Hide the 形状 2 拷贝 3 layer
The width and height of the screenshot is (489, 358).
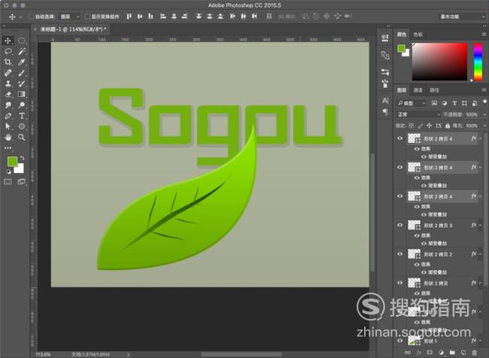tap(399, 225)
